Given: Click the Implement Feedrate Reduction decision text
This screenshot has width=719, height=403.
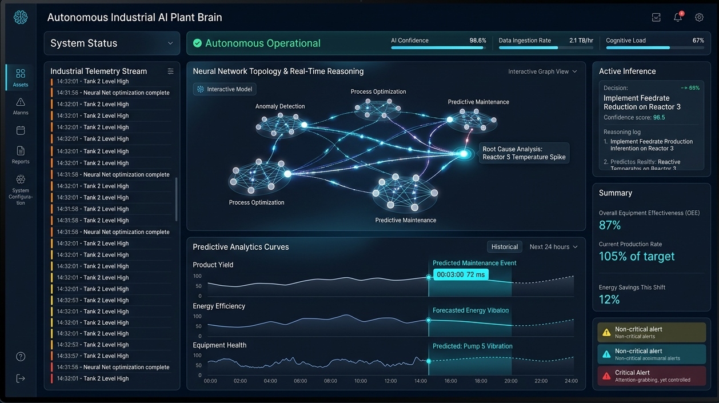Looking at the screenshot, I should [x=642, y=102].
